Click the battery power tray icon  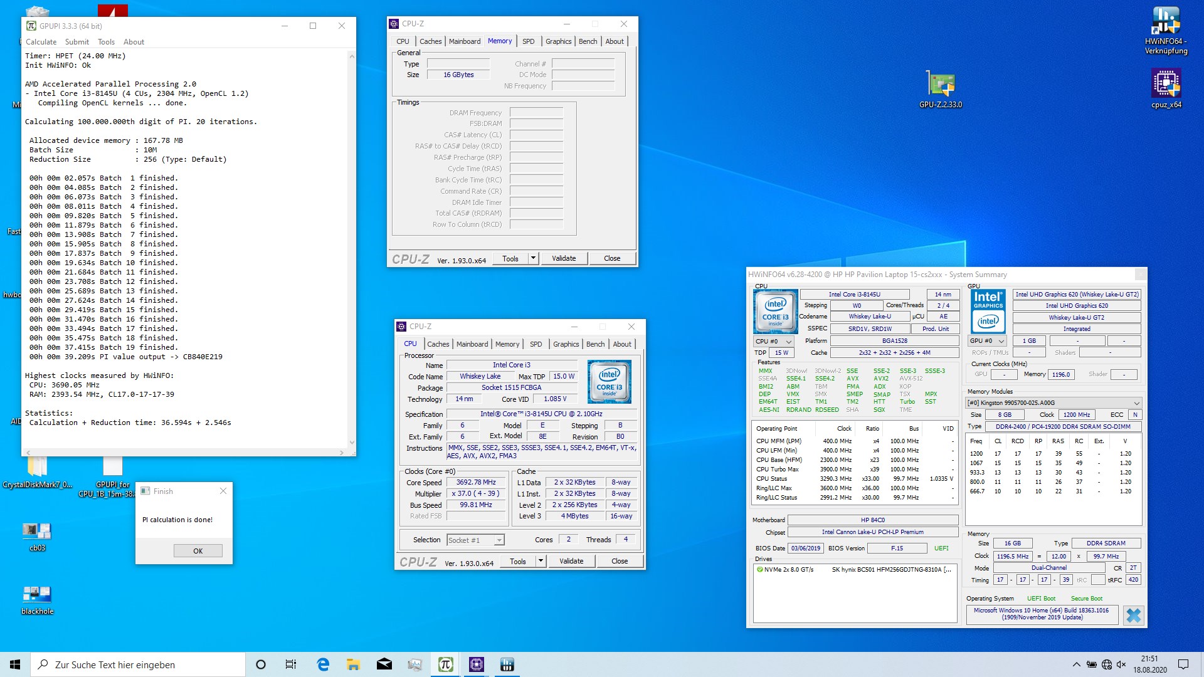(x=1091, y=664)
